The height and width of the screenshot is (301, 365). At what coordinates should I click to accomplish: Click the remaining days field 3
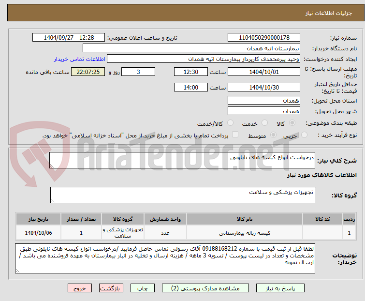pos(138,72)
